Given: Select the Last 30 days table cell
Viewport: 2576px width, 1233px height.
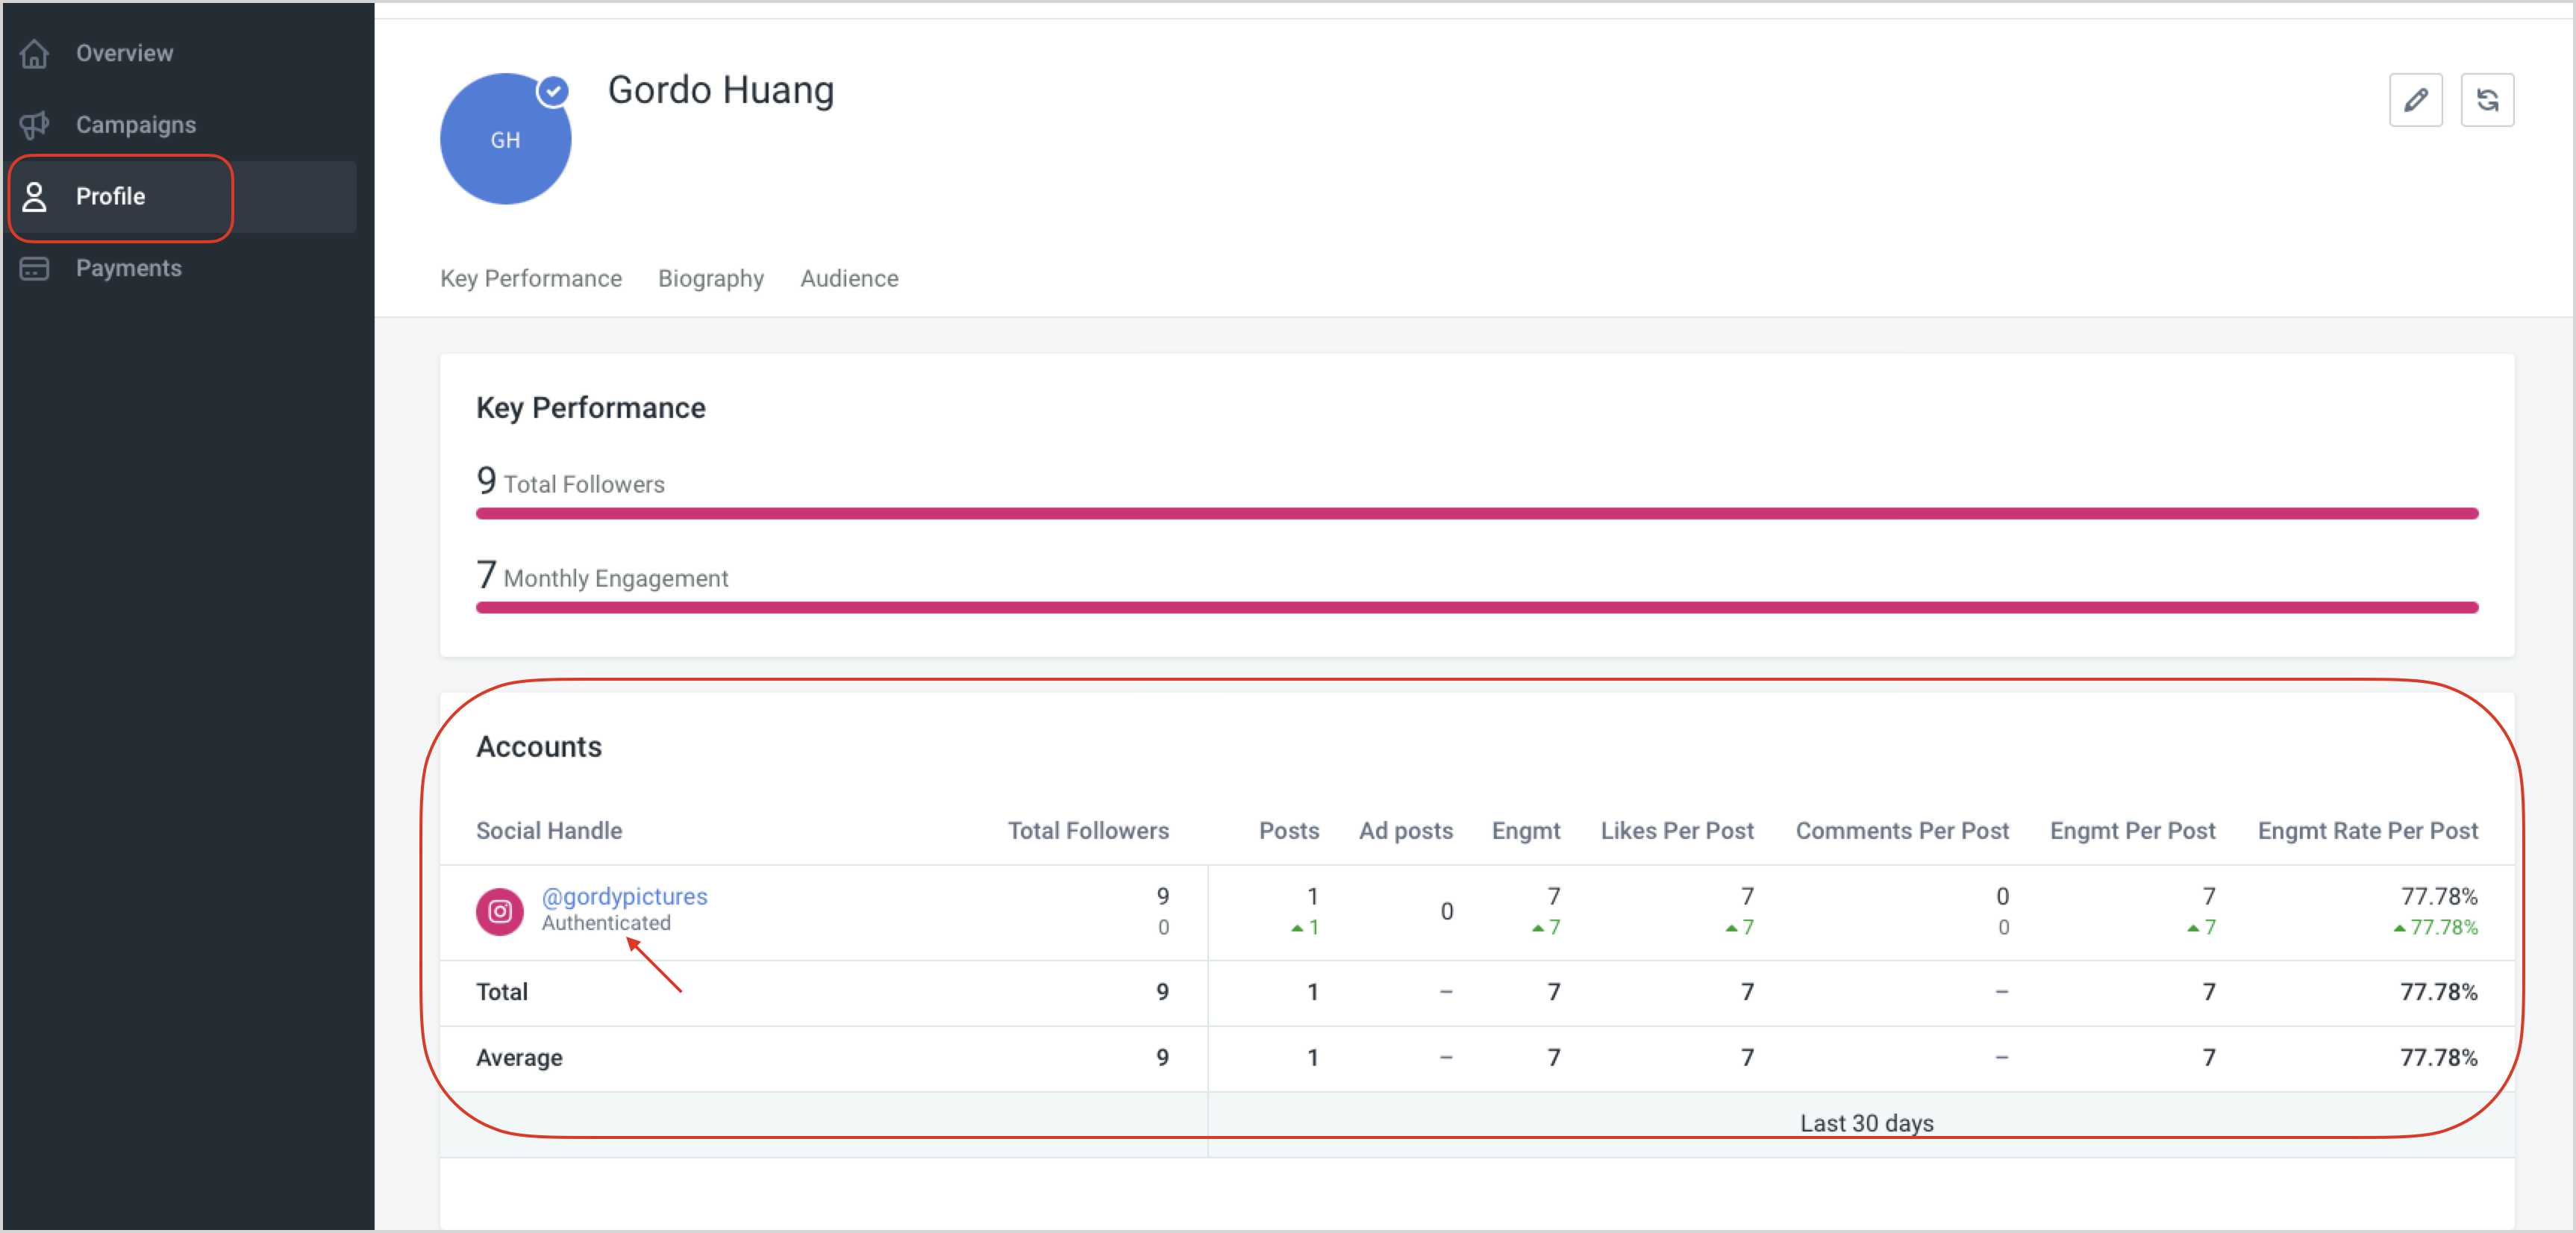Looking at the screenshot, I should pos(1865,1122).
